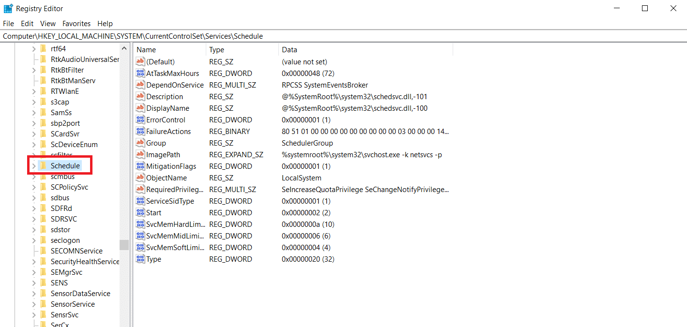Select the SensorDataService tree key
The image size is (687, 327).
(x=80, y=294)
